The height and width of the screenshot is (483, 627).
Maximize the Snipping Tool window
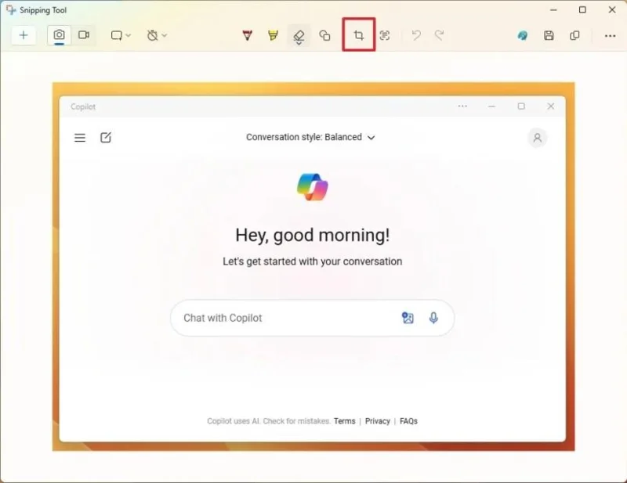pyautogui.click(x=582, y=10)
